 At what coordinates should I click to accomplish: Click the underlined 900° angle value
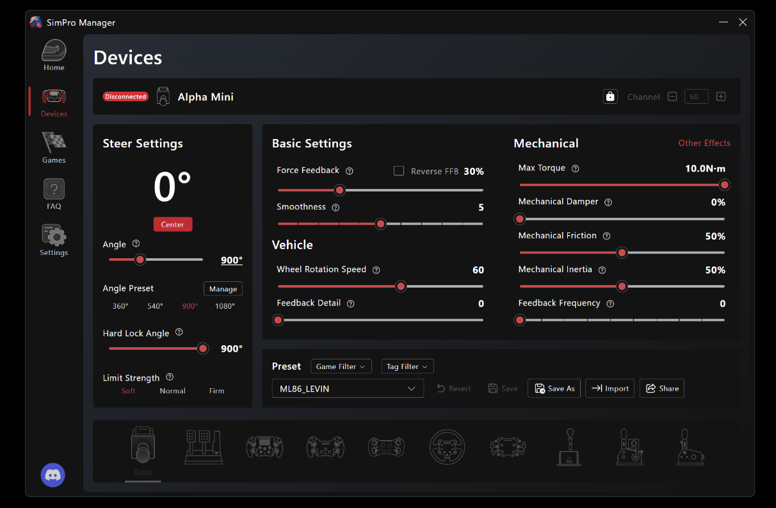click(x=232, y=260)
